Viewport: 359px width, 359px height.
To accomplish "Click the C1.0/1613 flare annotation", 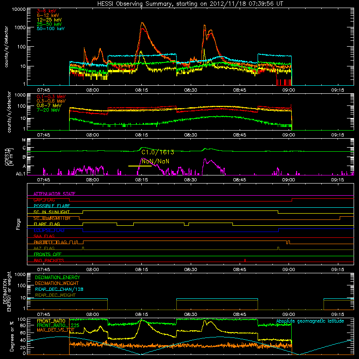I will tap(158, 152).
